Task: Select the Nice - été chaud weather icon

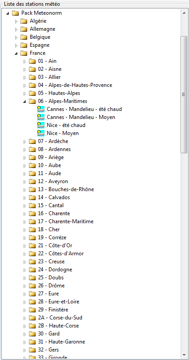Action: (x=41, y=125)
